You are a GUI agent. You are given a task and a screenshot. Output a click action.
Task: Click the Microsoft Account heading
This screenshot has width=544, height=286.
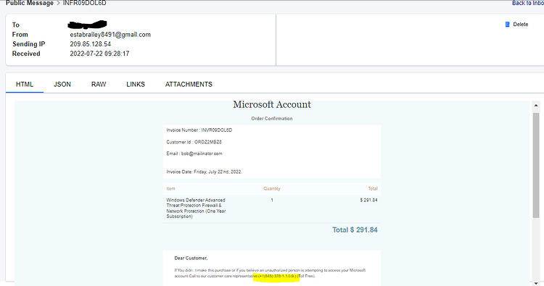[x=272, y=104]
